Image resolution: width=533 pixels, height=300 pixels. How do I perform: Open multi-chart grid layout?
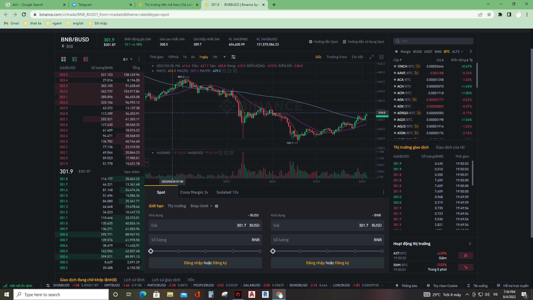[x=381, y=57]
